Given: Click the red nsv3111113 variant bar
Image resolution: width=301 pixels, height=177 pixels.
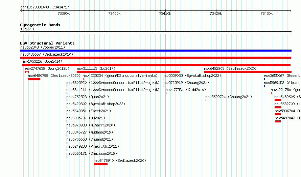Looking at the screenshot, I should 128,72.
